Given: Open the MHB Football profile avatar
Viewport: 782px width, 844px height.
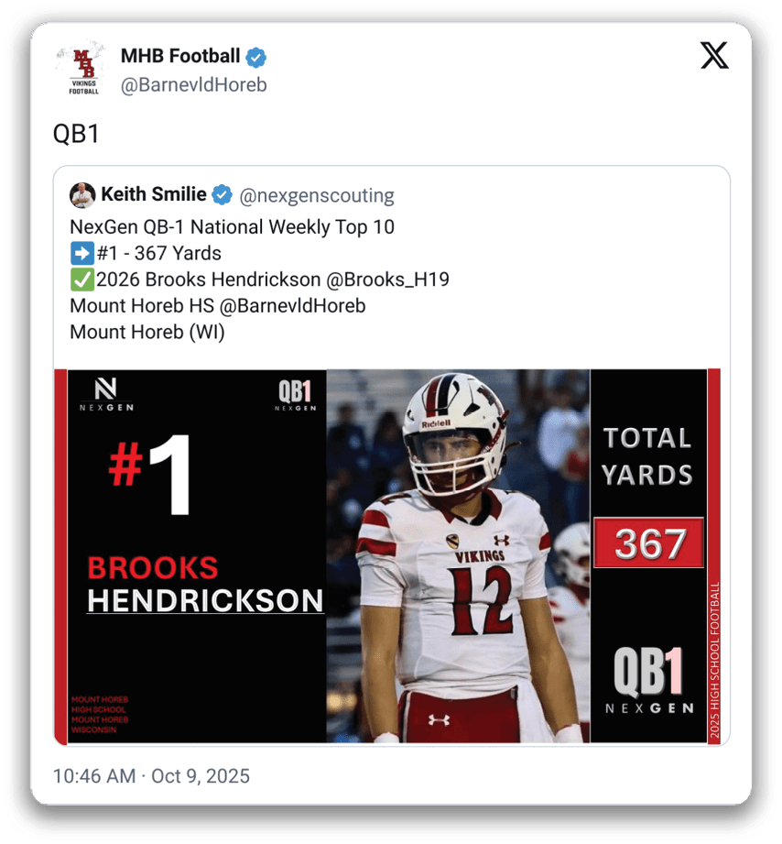Looking at the screenshot, I should tap(84, 70).
